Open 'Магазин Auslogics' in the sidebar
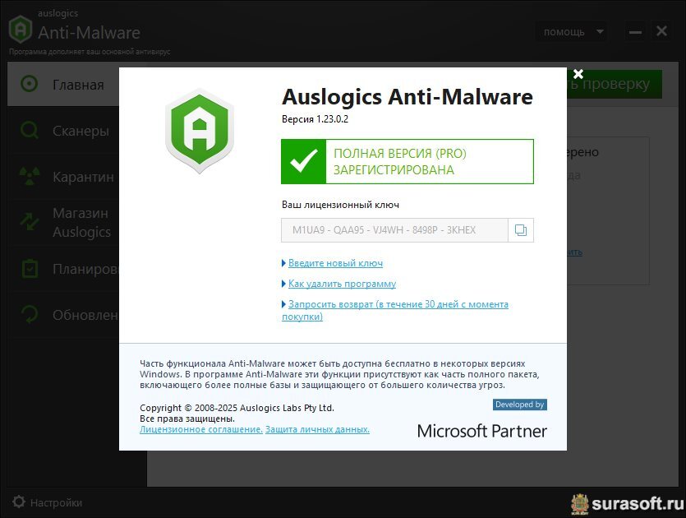The height and width of the screenshot is (518, 686). pos(63,223)
